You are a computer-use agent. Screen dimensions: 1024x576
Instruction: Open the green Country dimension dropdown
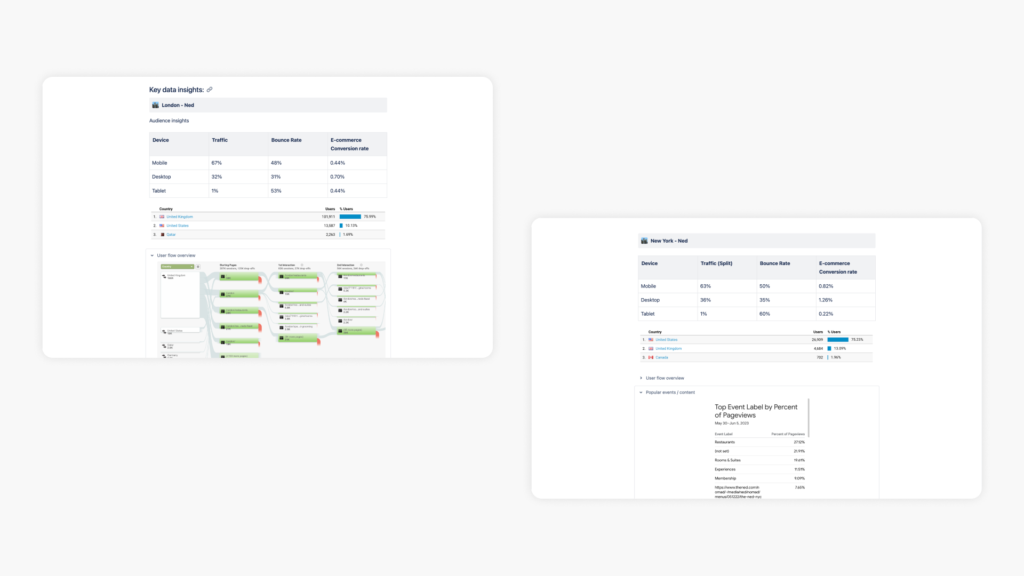click(x=178, y=267)
